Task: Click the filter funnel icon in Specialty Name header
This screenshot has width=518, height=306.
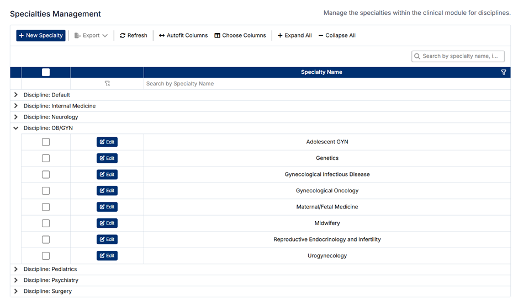Action: [x=503, y=72]
